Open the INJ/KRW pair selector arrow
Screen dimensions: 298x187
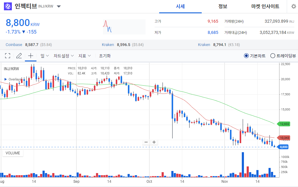(x=59, y=6)
